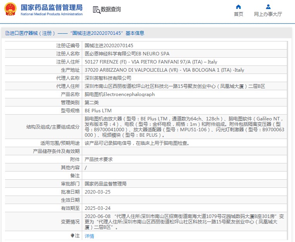Click the 变更情况 change record text
The image size is (295, 242).
[185, 222]
